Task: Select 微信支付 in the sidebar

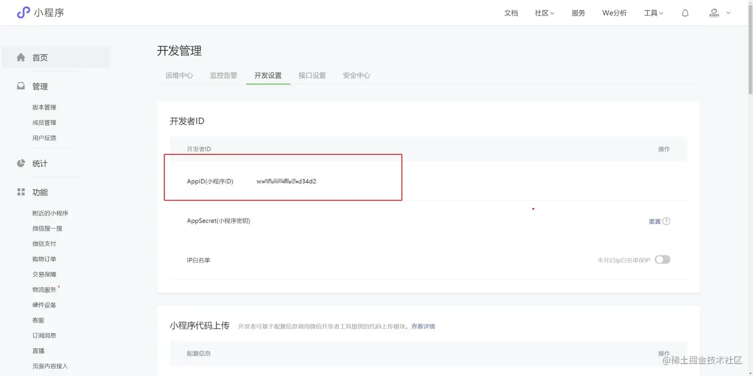Action: [44, 244]
